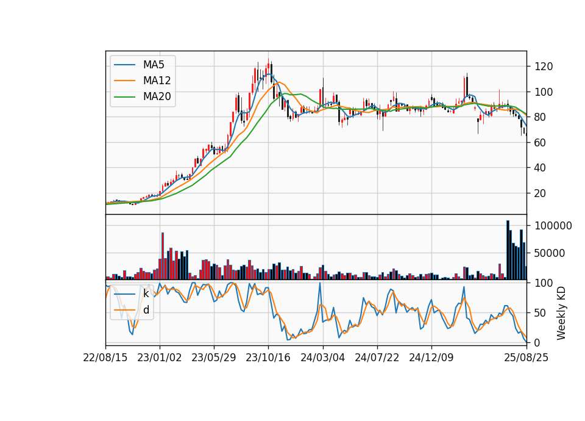Click the 40 price axis label

coord(541,168)
